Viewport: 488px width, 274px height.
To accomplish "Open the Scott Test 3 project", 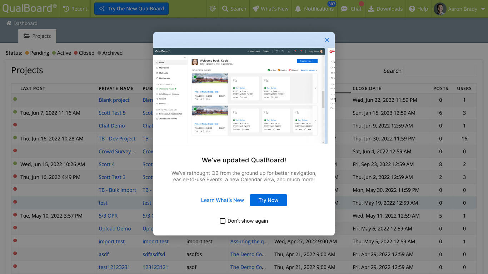I will click(112, 177).
